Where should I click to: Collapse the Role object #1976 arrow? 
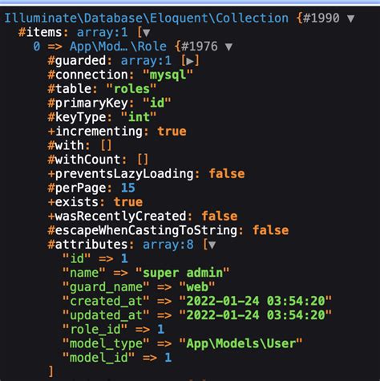click(x=228, y=47)
